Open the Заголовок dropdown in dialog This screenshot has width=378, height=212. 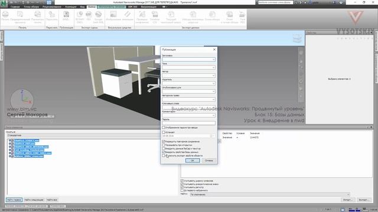click(213, 59)
